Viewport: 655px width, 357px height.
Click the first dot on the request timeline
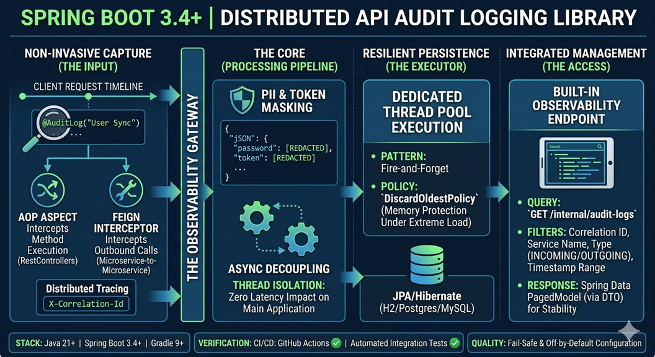pyautogui.click(x=22, y=97)
